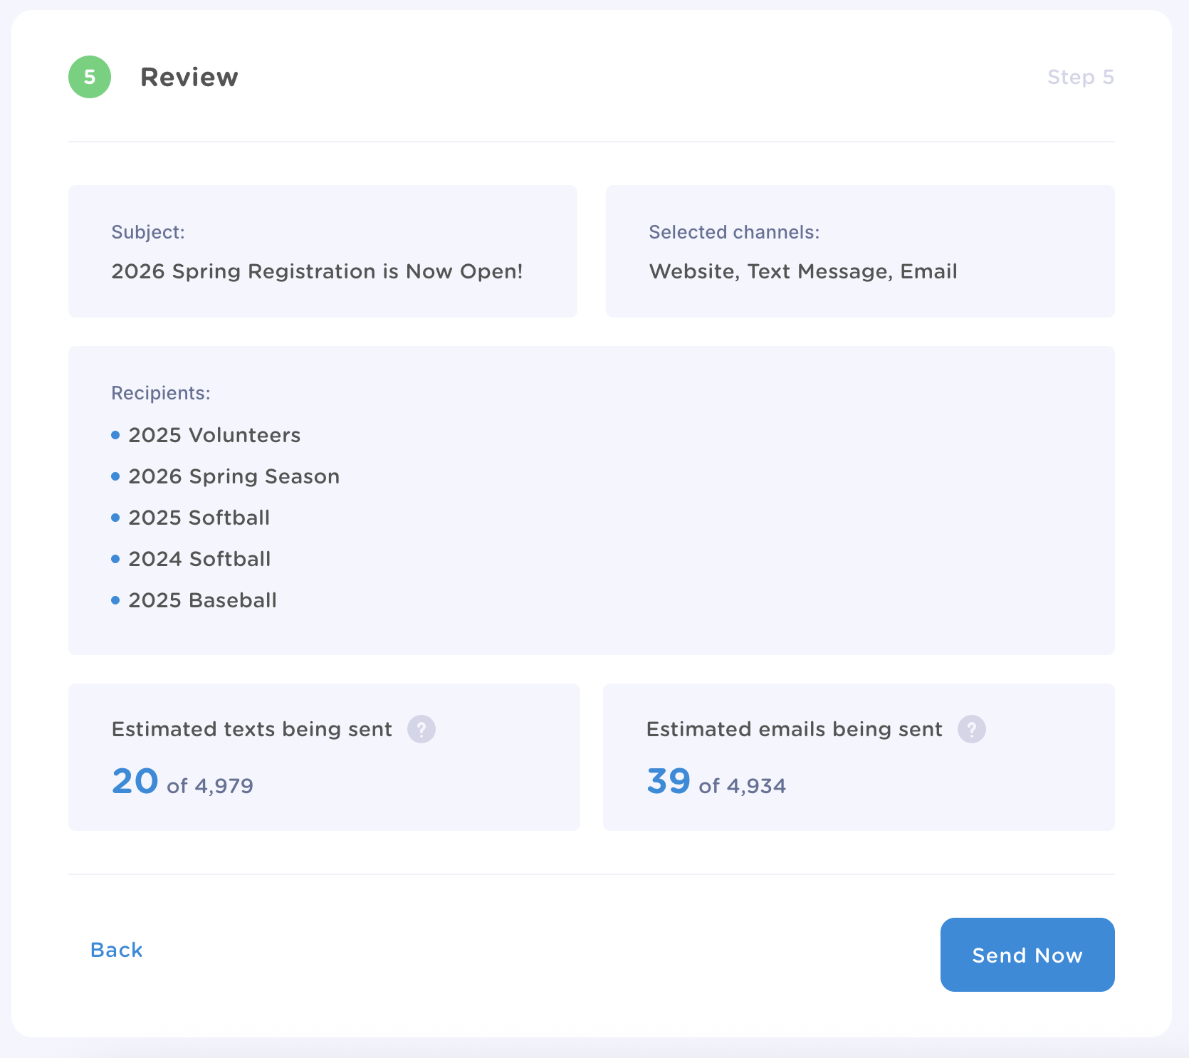
Task: Click the Step 5 label
Action: (1080, 77)
